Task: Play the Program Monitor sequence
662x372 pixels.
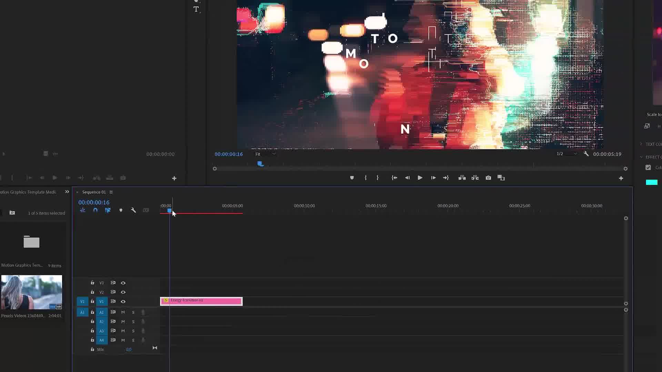Action: pos(420,178)
